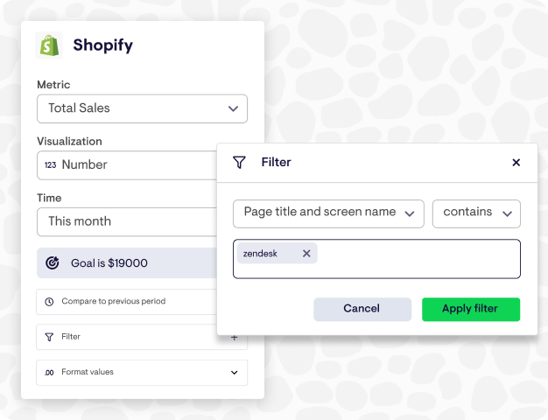Add a filter with the plus icon
Screen dimensions: 548x420
(x=235, y=338)
